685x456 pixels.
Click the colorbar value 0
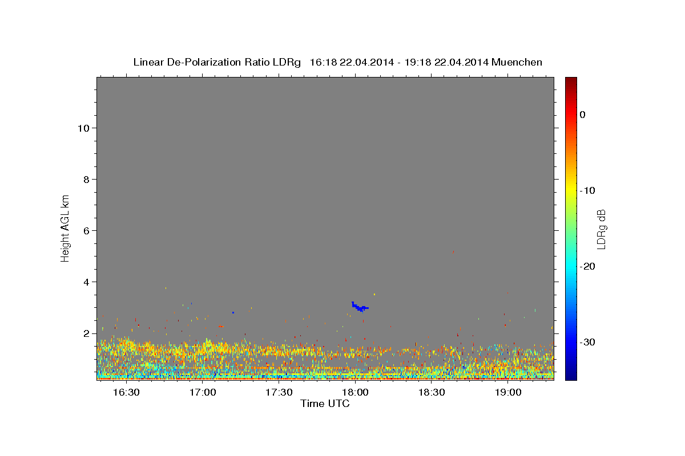(x=582, y=115)
